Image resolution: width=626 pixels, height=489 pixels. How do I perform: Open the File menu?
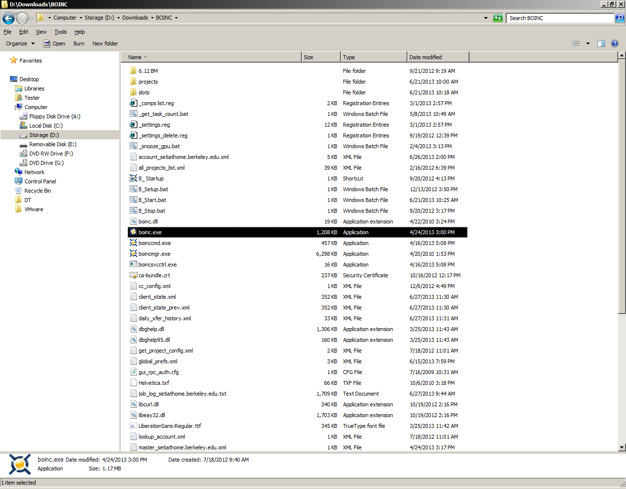7,32
